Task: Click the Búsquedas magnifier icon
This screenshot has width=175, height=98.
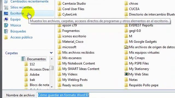Action: (x=6, y=32)
